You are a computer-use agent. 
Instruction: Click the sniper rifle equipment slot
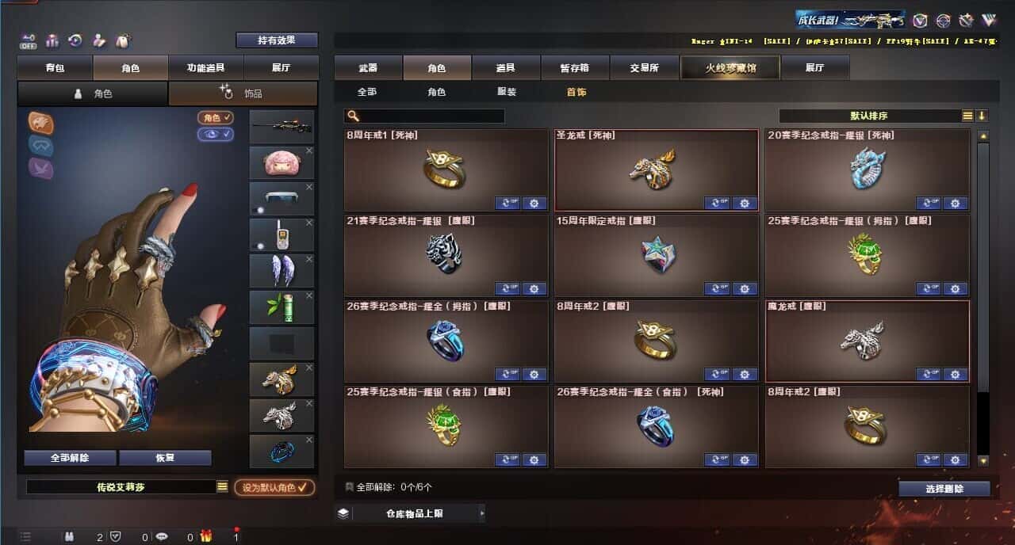[x=282, y=127]
